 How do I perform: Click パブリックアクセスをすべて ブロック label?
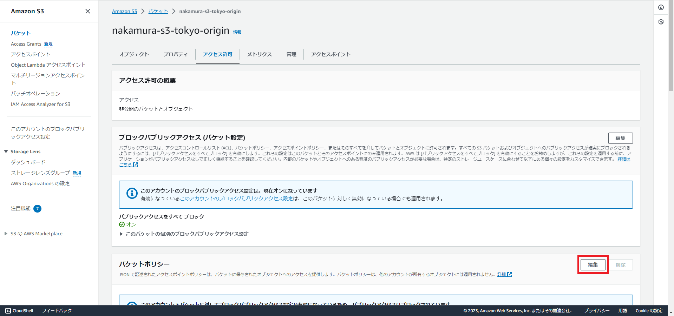[x=162, y=217]
